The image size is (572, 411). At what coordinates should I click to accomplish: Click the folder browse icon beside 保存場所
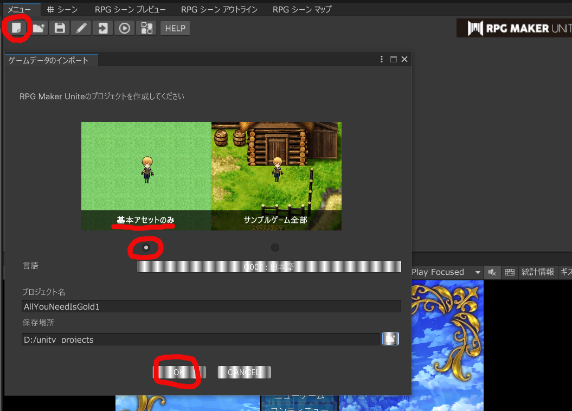(390, 339)
